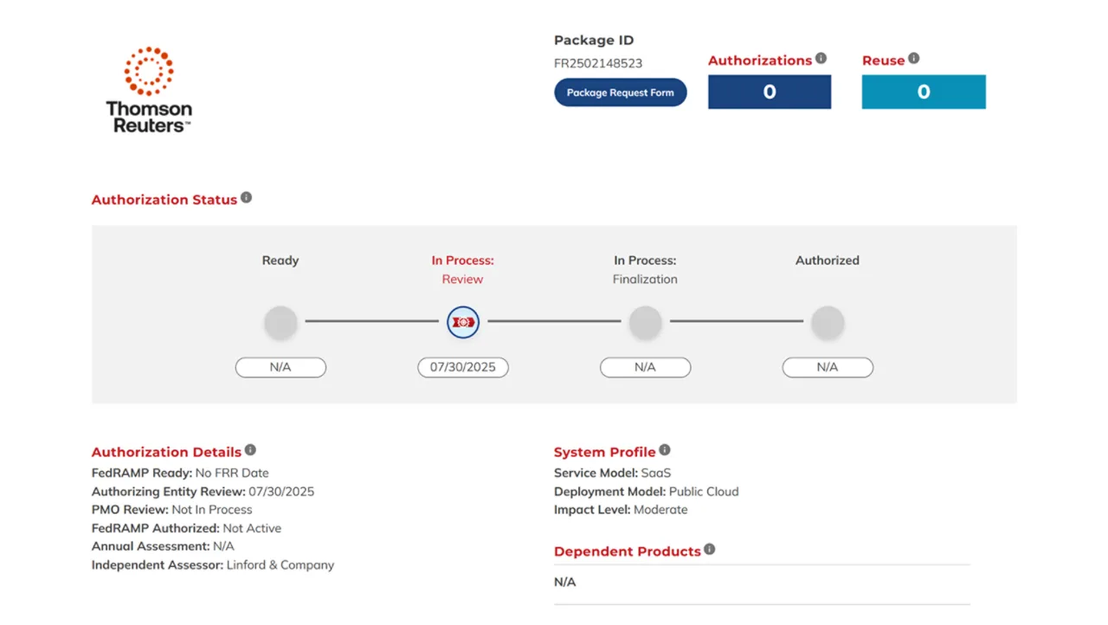Select the In Process Finalization stage circle

[645, 322]
